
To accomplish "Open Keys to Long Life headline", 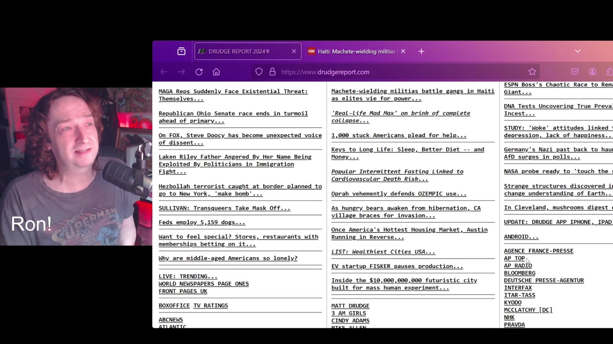I will point(408,153).
